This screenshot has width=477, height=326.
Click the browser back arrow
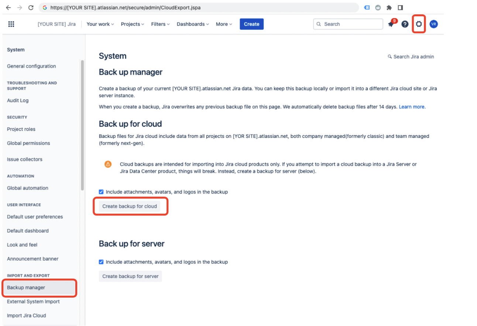click(x=8, y=7)
